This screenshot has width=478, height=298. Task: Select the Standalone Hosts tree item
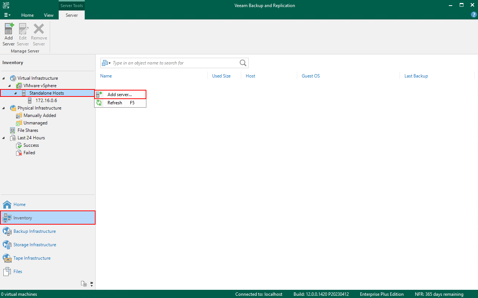coord(47,93)
